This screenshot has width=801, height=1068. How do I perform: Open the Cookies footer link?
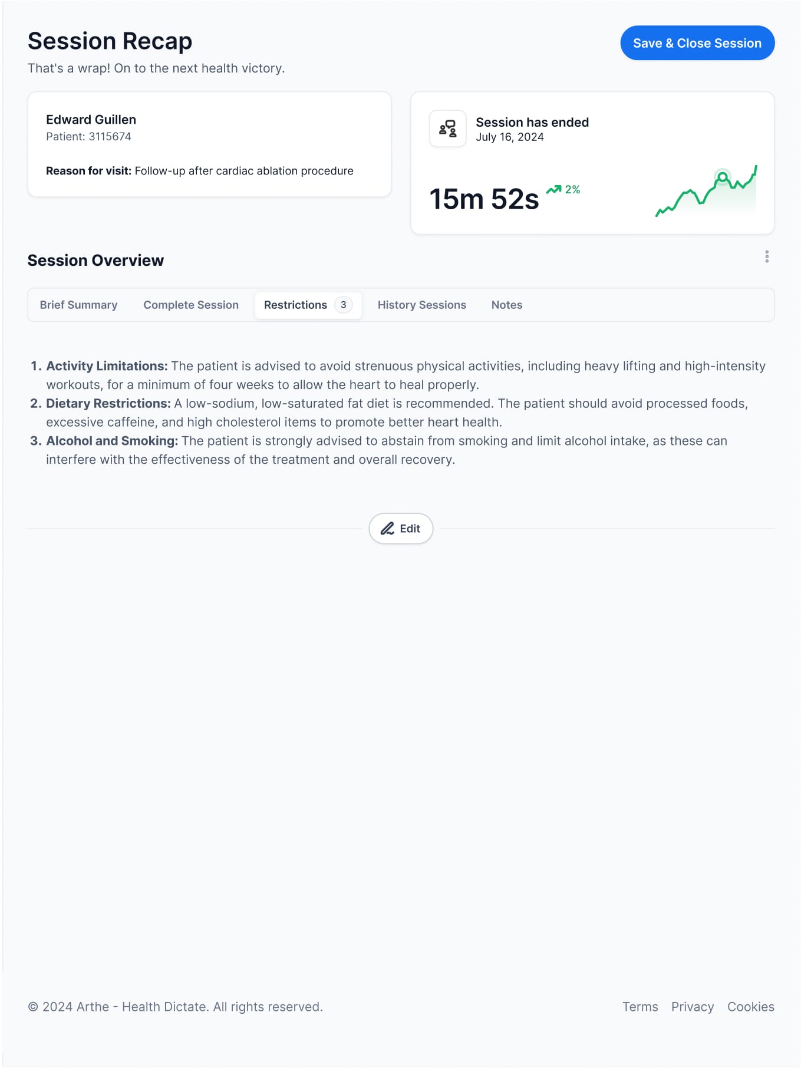750,1007
